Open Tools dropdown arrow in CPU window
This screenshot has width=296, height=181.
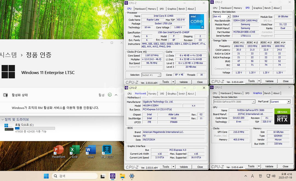coord(173,82)
